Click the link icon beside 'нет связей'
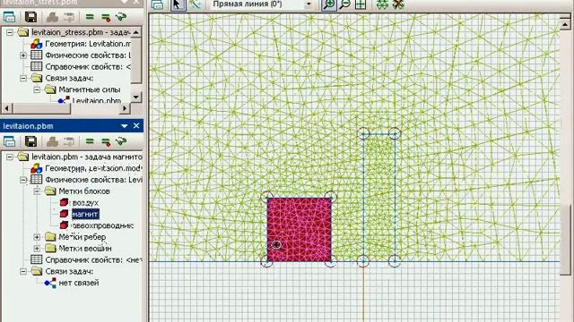Image resolution: width=574 pixels, height=322 pixels. click(50, 283)
